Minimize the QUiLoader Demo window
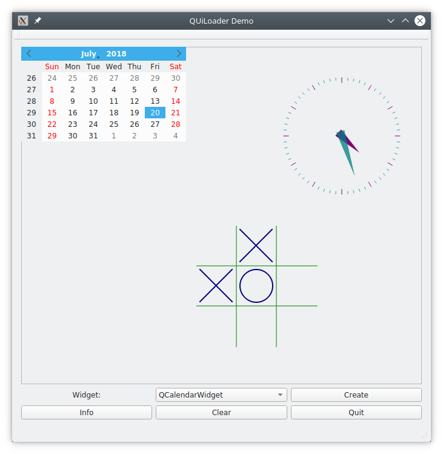The height and width of the screenshot is (454, 443). [x=391, y=21]
